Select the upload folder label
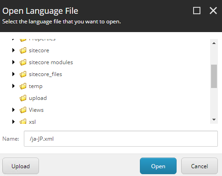The height and width of the screenshot is (176, 222). [38, 98]
